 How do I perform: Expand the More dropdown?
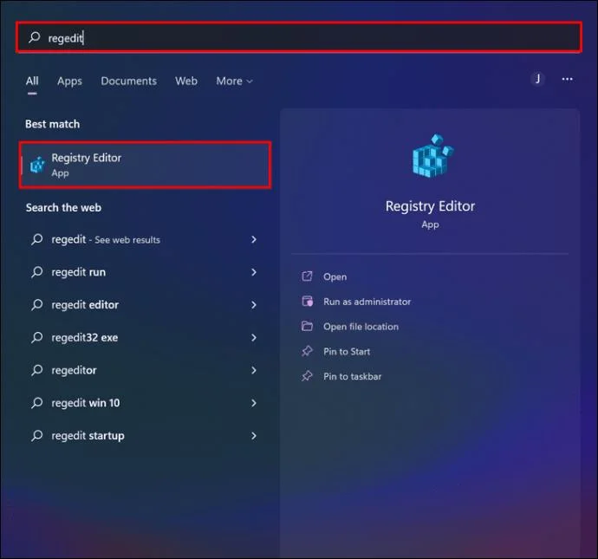(x=234, y=81)
